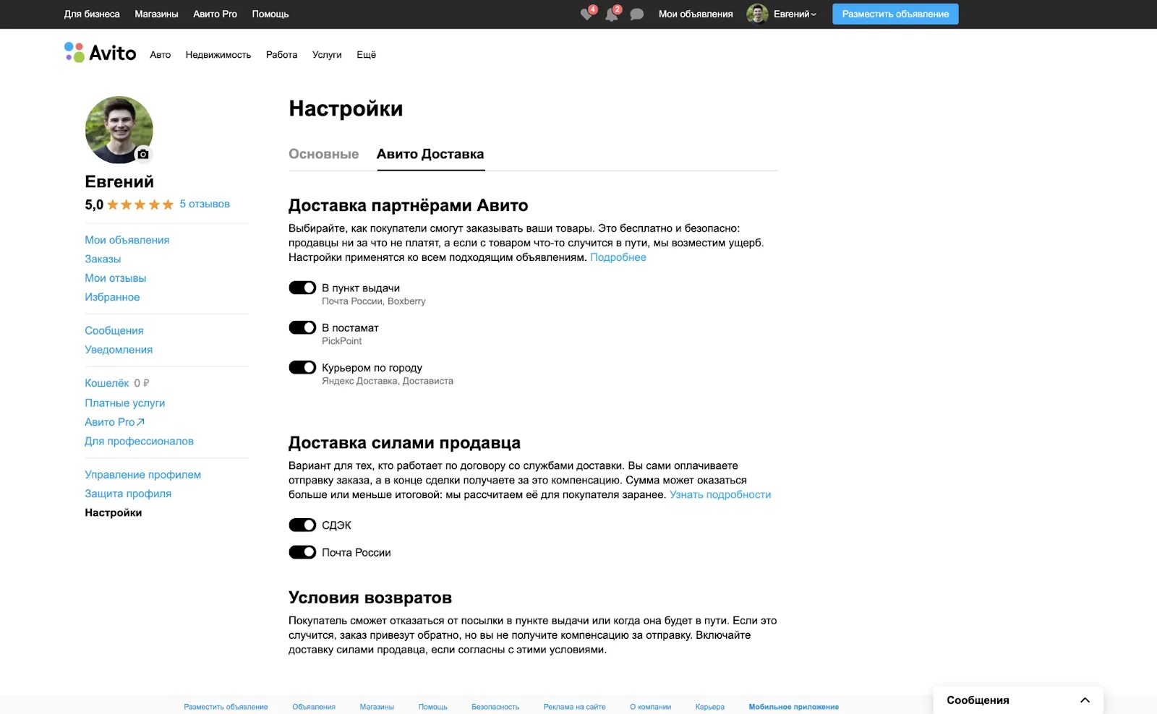Footer: open Помощь link
The width and height of the screenshot is (1157, 714).
[432, 707]
